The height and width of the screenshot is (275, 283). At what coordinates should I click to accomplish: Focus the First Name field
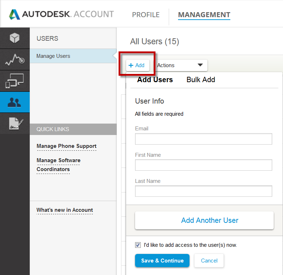[x=203, y=165]
